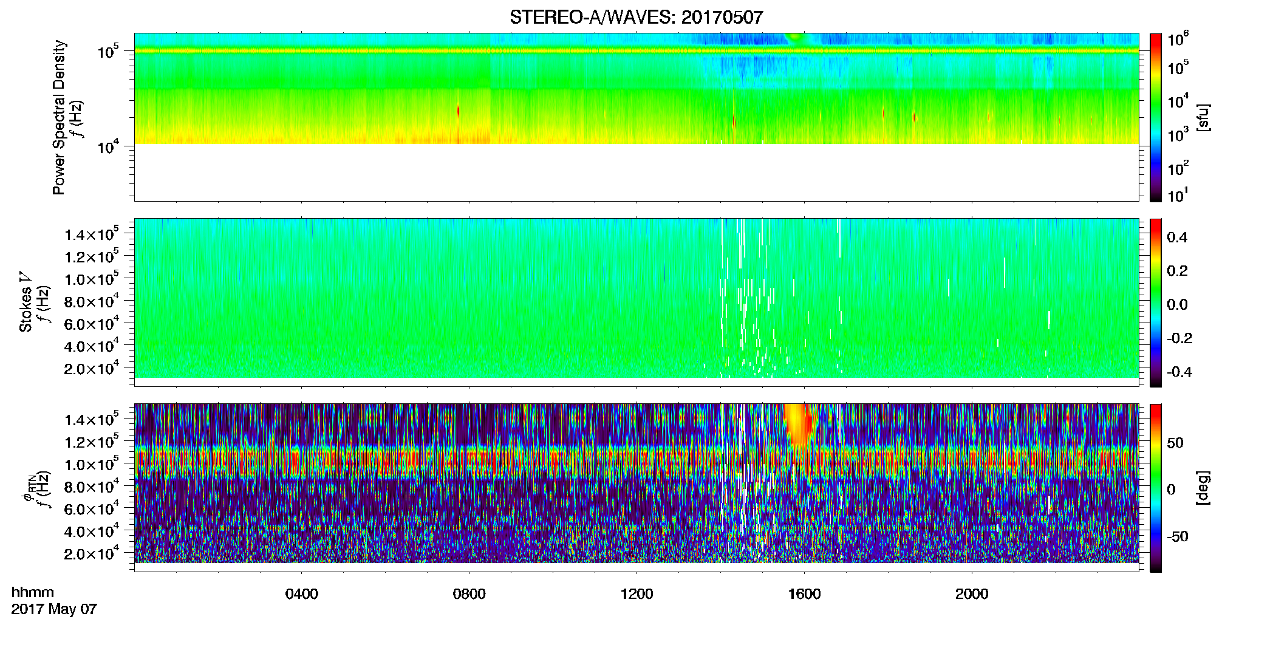Screen dimensions: 1273x656
Task: Click the phi RTN degree colorbar
Action: coord(1156,488)
